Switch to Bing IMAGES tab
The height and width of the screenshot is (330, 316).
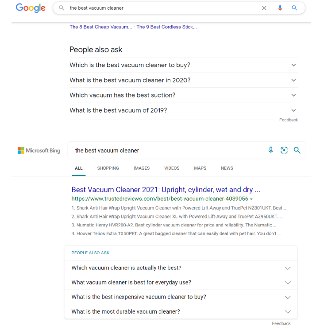point(142,168)
